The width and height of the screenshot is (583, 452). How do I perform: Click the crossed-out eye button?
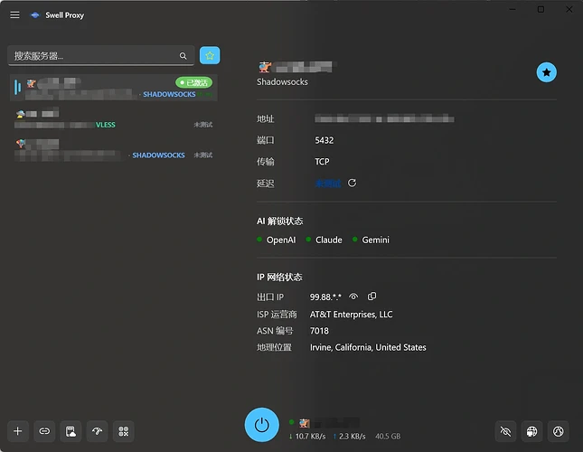pyautogui.click(x=505, y=431)
